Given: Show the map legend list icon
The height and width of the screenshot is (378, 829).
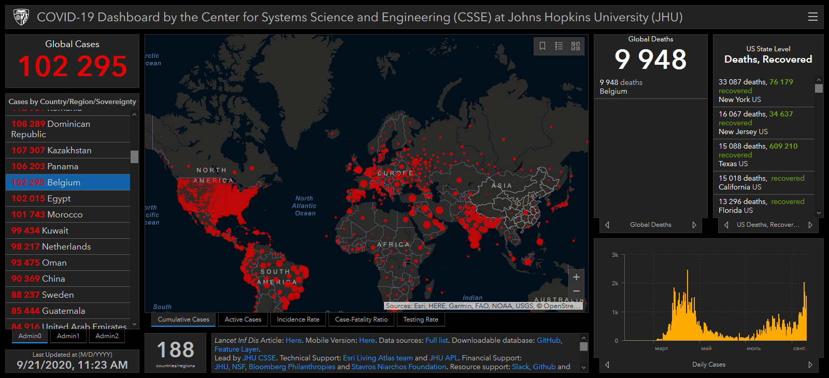Looking at the screenshot, I should point(559,46).
